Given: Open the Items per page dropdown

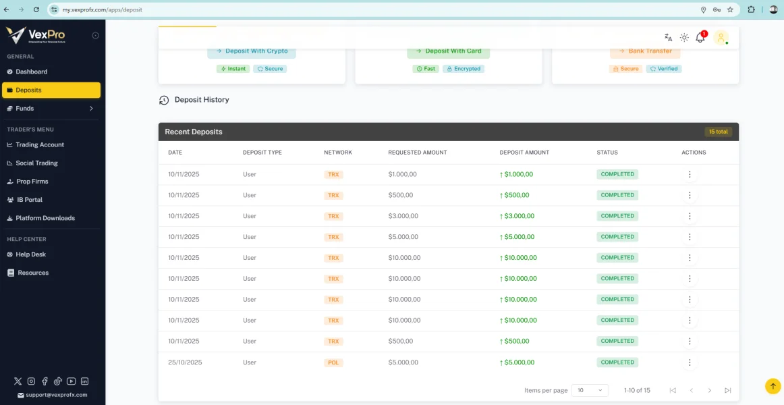Looking at the screenshot, I should 590,390.
